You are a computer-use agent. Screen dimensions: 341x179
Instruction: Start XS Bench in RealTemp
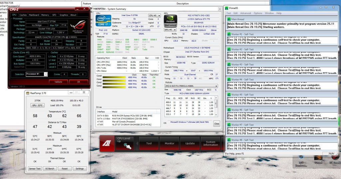50,169
